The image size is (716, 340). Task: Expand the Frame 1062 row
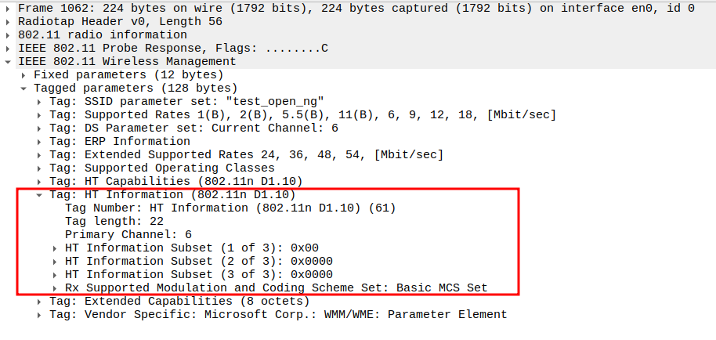click(x=8, y=9)
